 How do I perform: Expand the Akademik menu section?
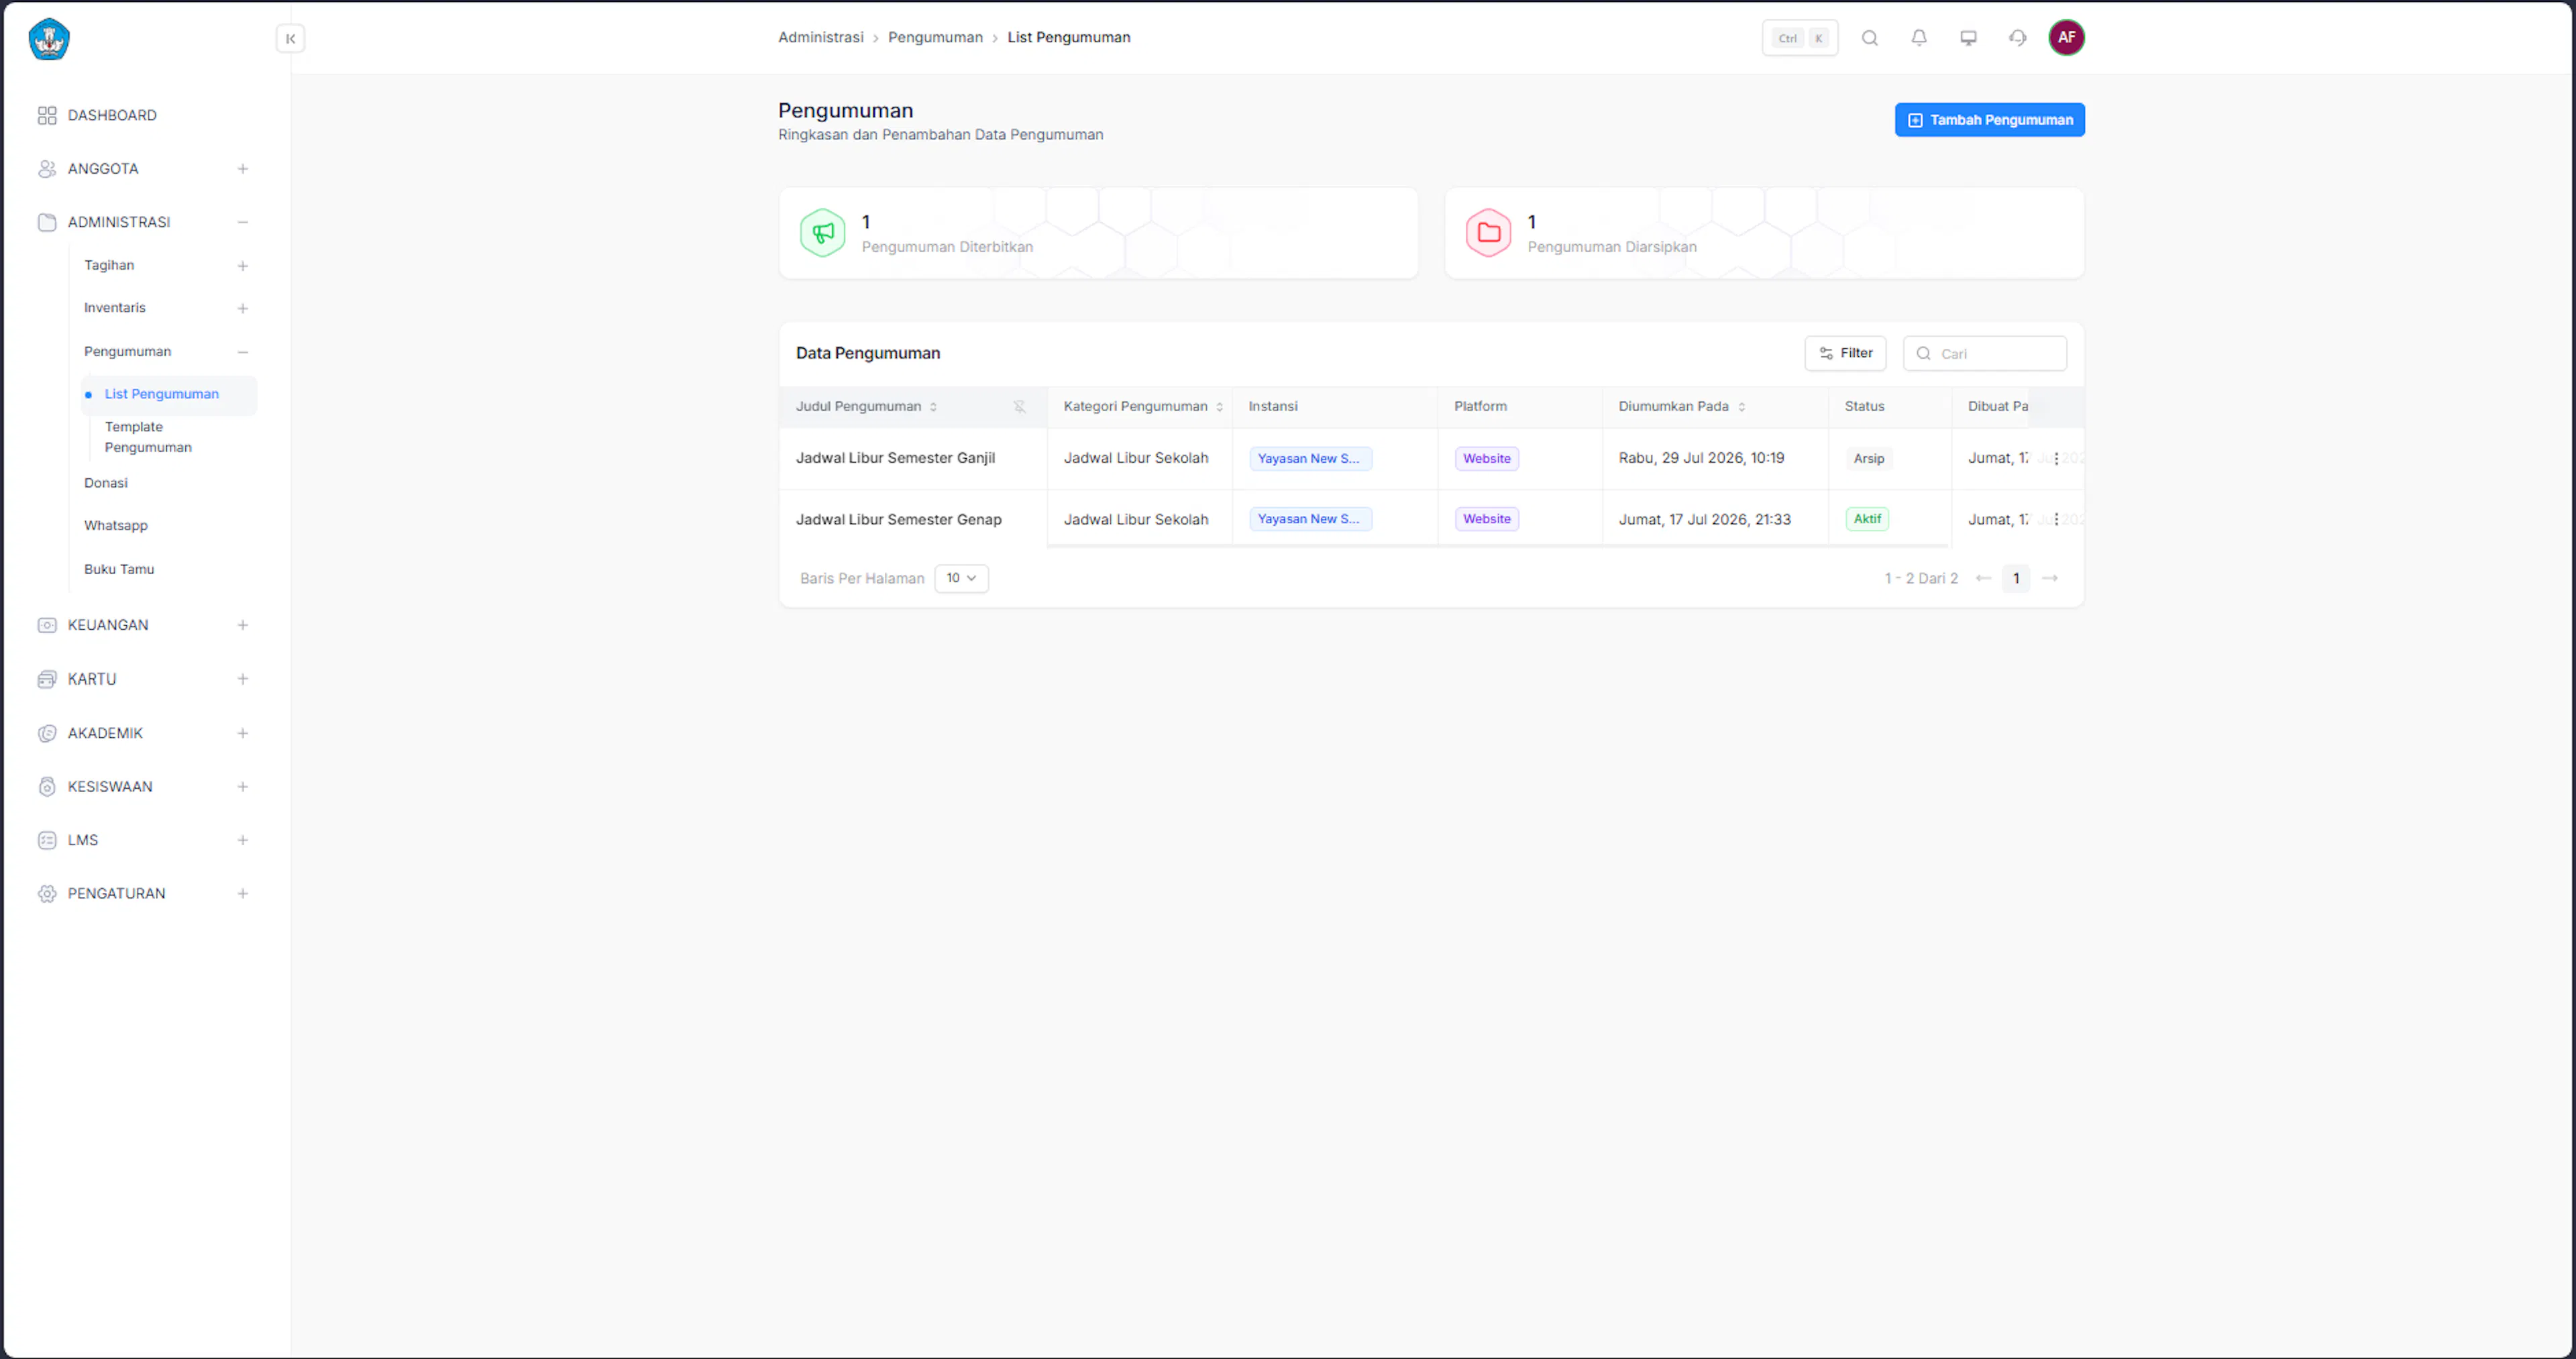242,733
